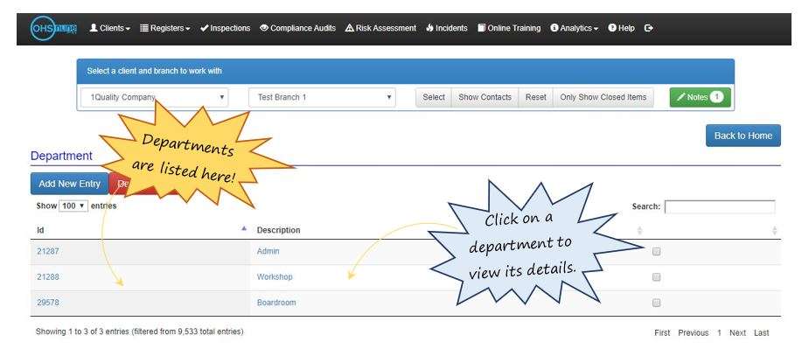Tick the checkbox in Boardroom row

tap(656, 304)
